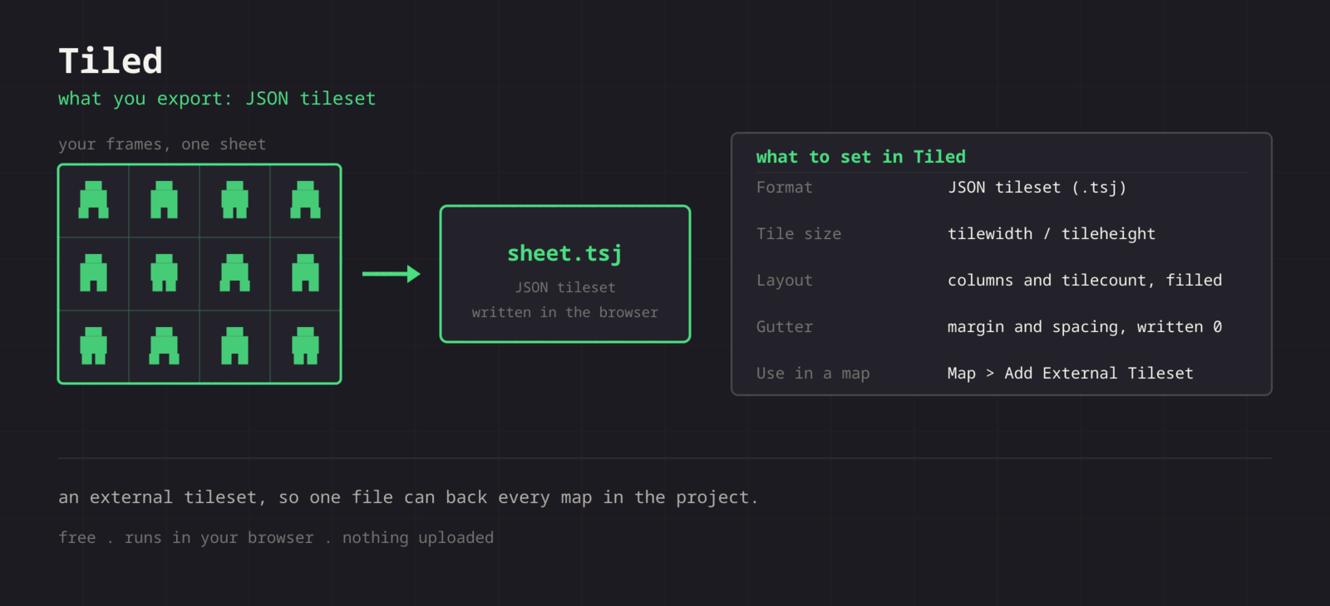Select the sprite frame in row 1, column 2
The width and height of the screenshot is (1330, 606).
tap(165, 201)
